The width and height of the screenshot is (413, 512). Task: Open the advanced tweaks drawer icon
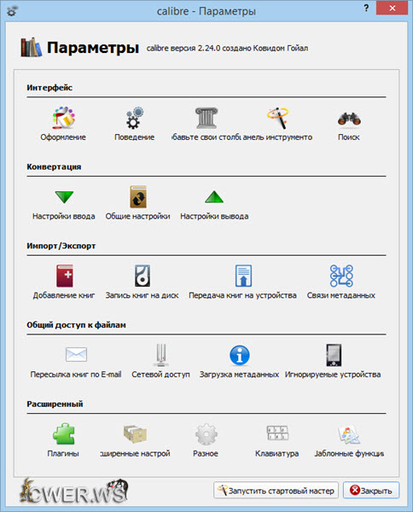135,434
